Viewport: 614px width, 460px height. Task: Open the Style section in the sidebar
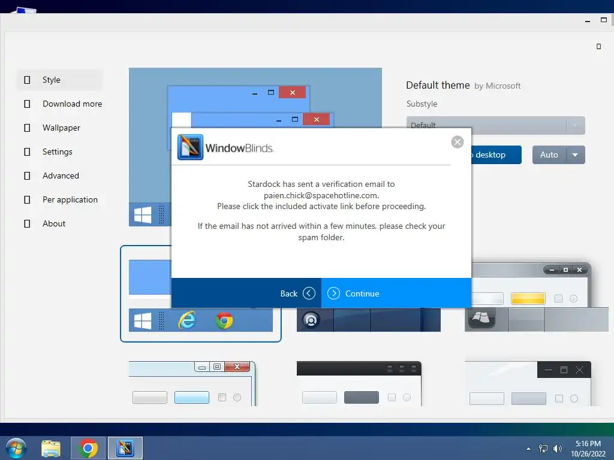(x=59, y=80)
